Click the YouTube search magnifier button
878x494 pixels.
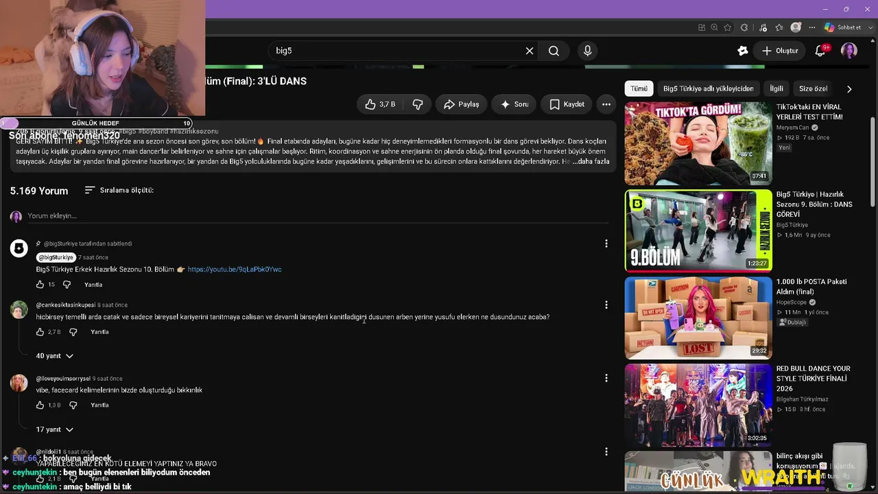(554, 51)
